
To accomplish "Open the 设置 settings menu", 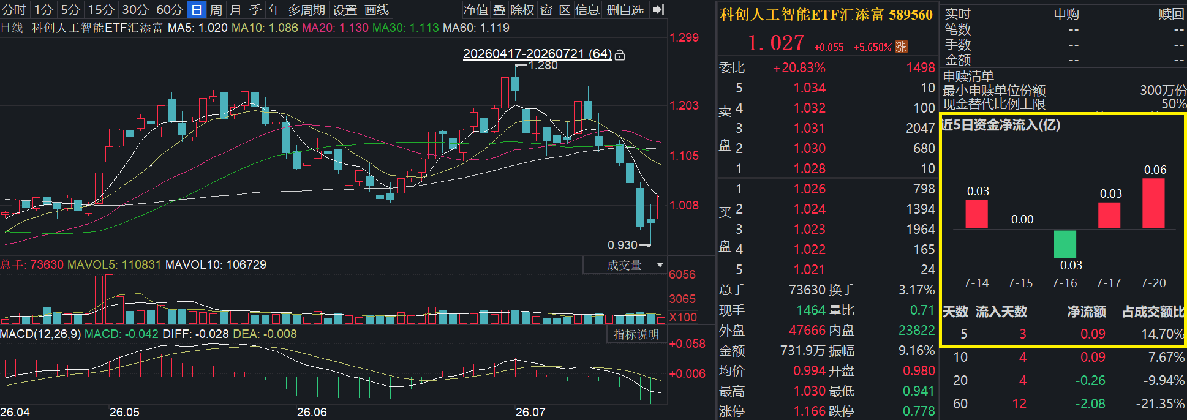I will tap(345, 10).
